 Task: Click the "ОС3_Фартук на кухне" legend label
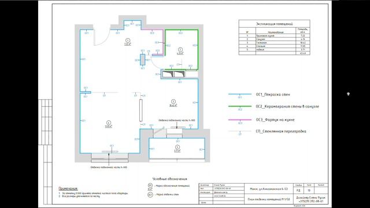275,120
